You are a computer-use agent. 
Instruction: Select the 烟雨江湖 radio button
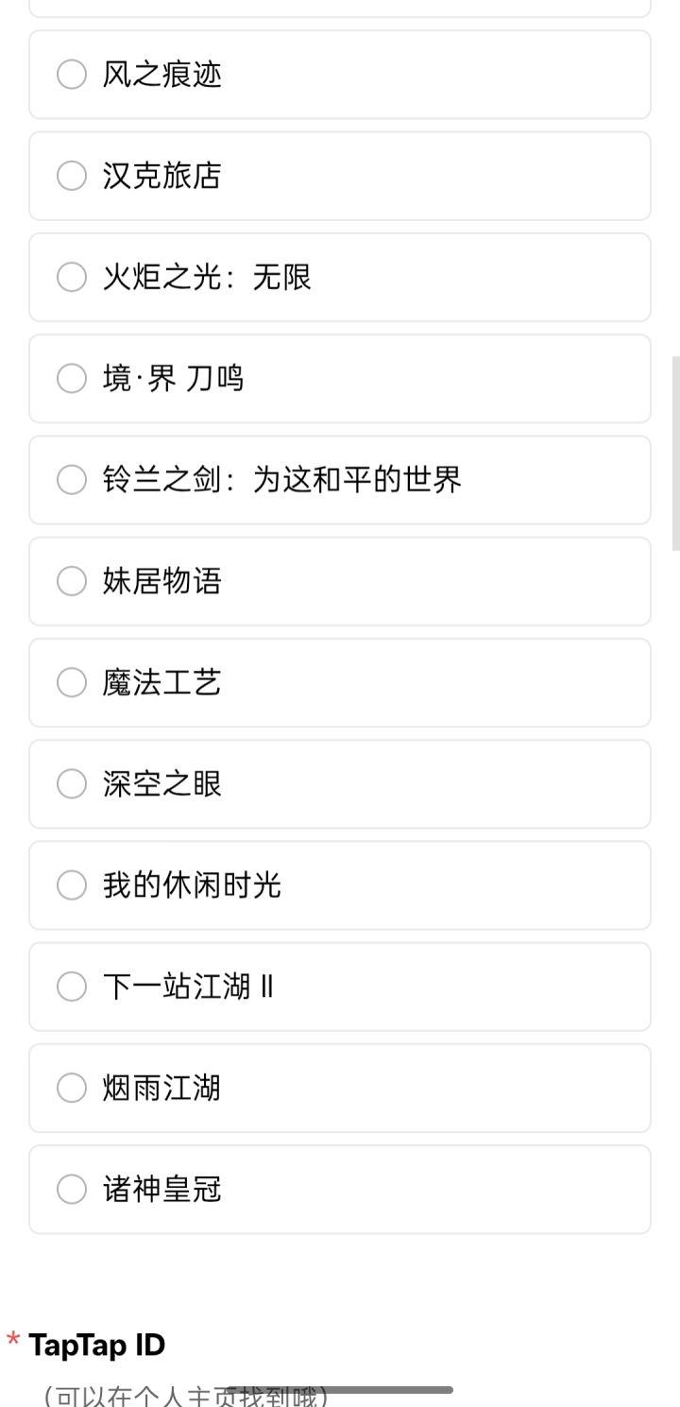tap(72, 1088)
